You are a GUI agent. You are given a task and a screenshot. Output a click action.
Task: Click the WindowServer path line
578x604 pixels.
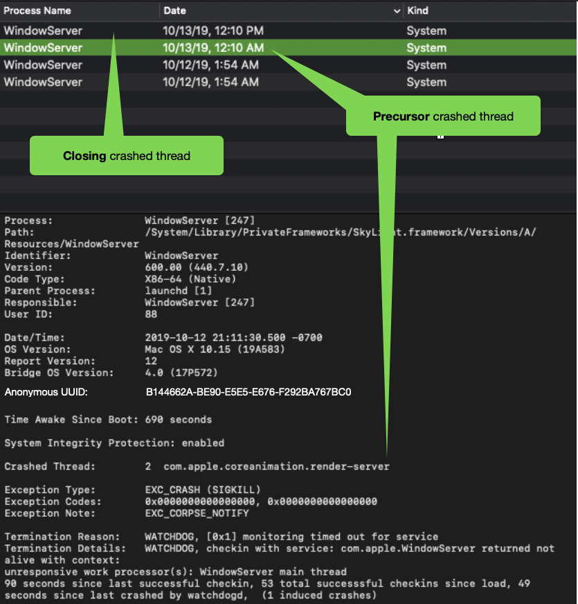click(339, 232)
